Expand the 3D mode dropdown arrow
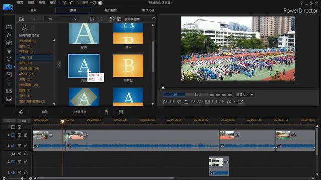Viewport: 321px width, 180px height. (234, 101)
